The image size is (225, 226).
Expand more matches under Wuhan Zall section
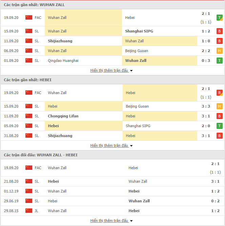[x=111, y=70]
